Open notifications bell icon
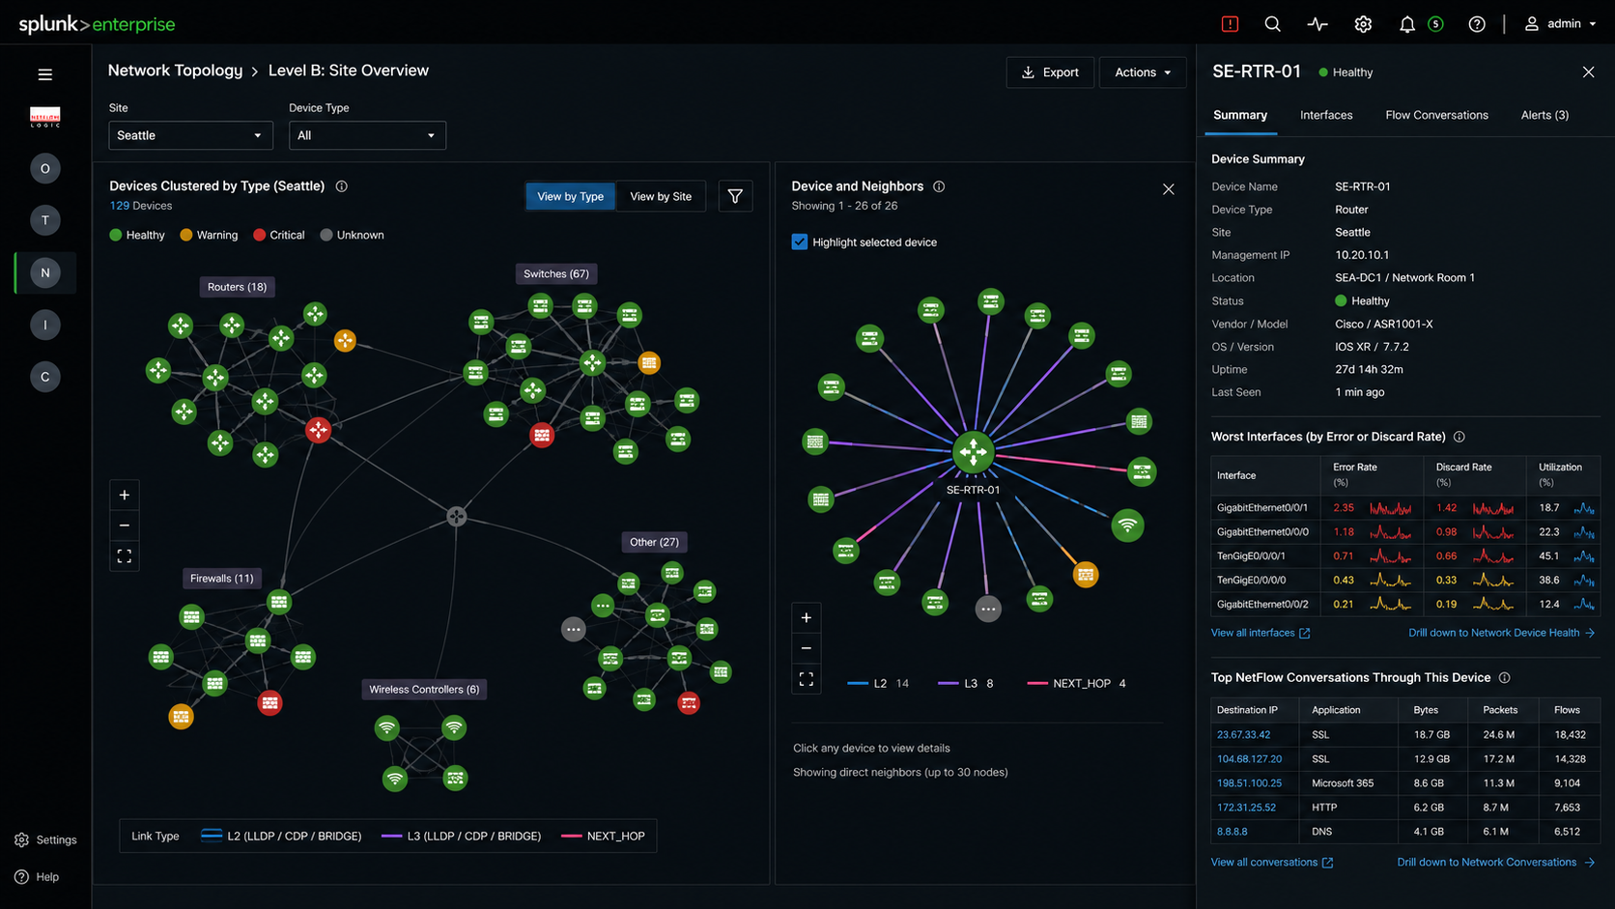 point(1407,24)
